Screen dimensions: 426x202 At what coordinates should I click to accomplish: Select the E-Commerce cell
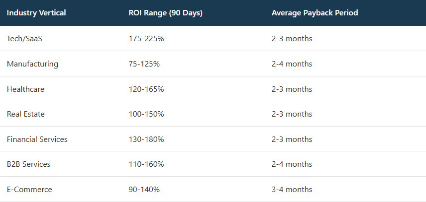coord(29,190)
